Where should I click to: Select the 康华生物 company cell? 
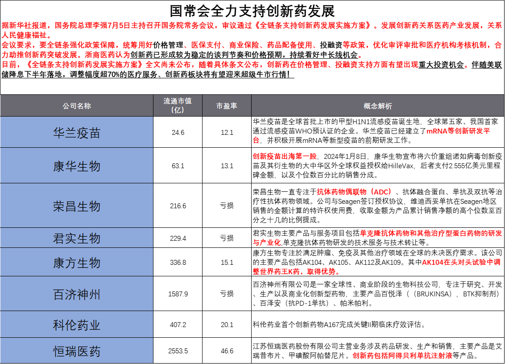(x=77, y=166)
